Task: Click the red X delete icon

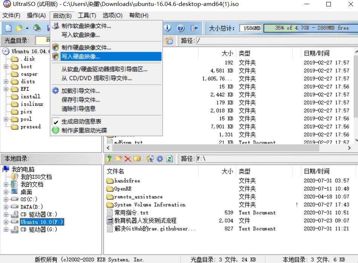Action: click(x=128, y=159)
